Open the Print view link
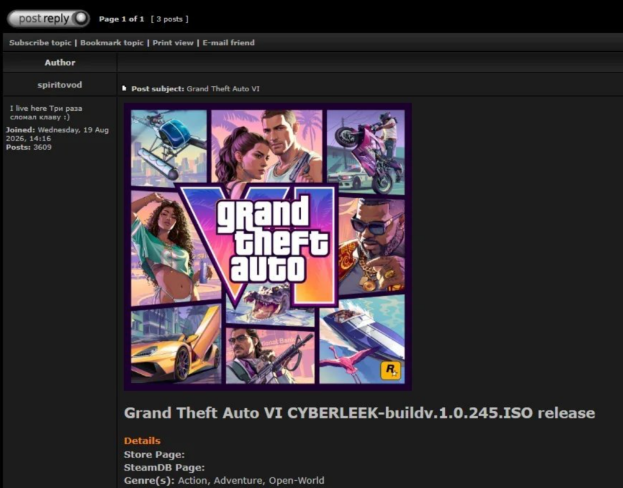Viewport: 623px width, 488px height. (173, 43)
